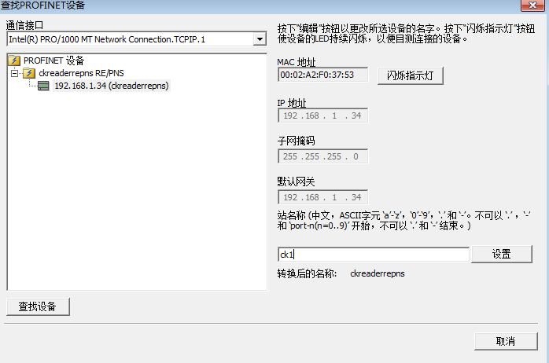This screenshot has width=549, height=363.
Task: Select tree row 192.168.1.34 (ckreaderrepns)
Action: point(112,86)
